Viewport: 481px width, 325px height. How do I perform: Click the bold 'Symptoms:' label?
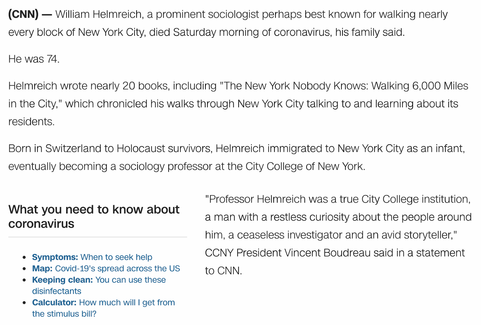pyautogui.click(x=55, y=257)
